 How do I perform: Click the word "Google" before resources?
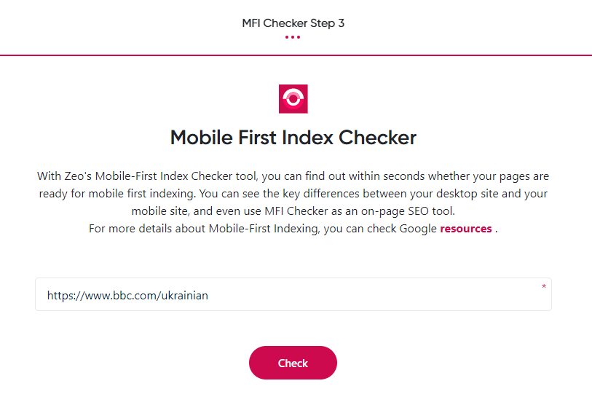point(416,229)
